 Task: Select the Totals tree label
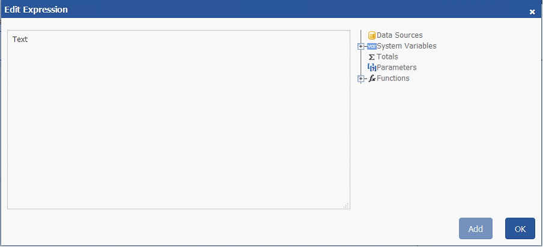click(387, 57)
